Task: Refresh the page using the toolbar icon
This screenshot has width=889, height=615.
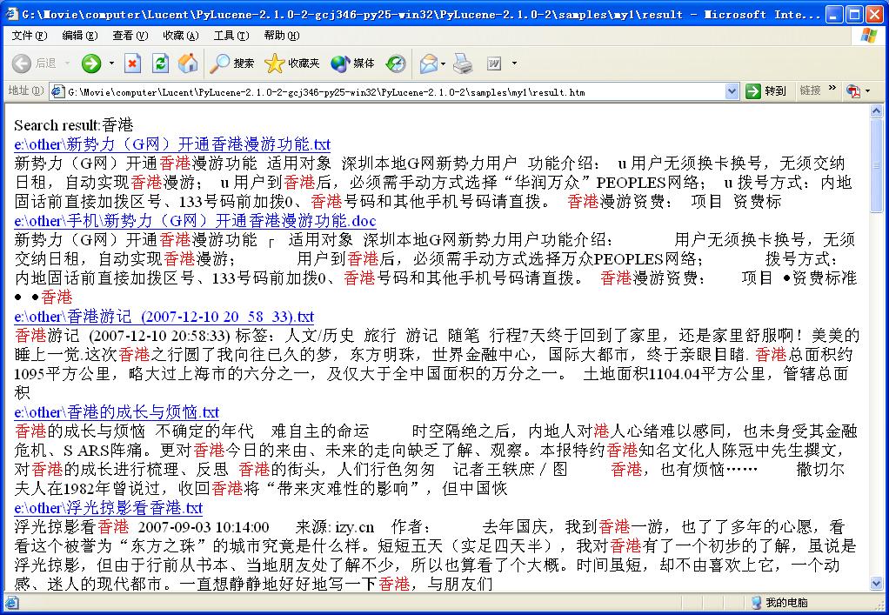Action: [x=160, y=64]
